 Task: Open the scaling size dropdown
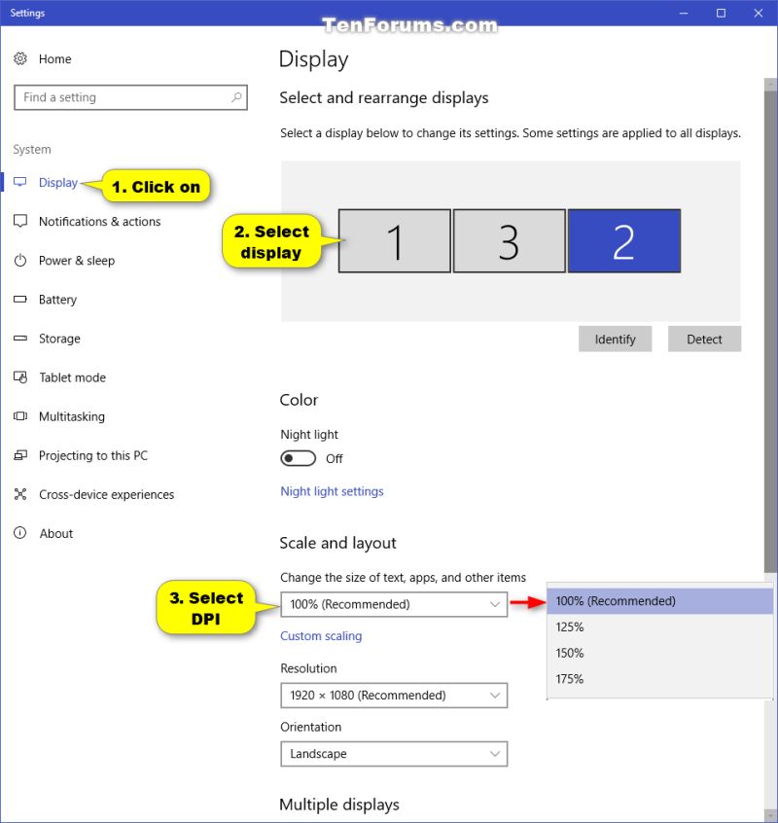coord(394,604)
